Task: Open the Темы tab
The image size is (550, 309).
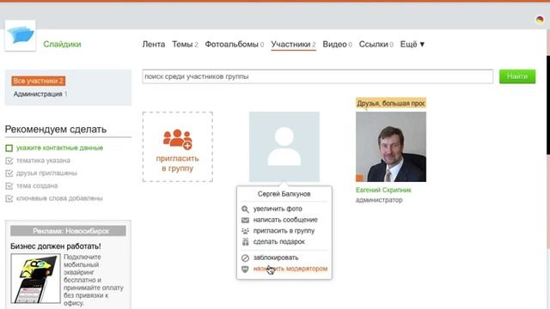Action: click(x=185, y=44)
